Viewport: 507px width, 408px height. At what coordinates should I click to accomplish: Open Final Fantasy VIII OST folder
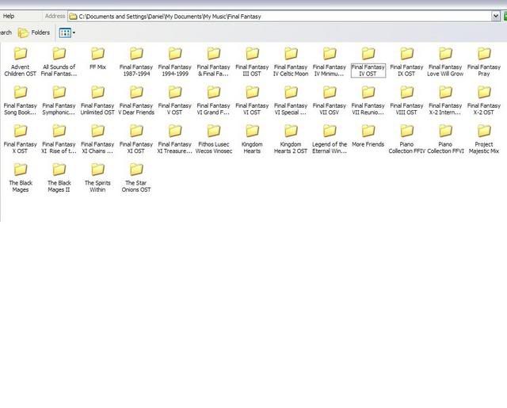click(406, 101)
